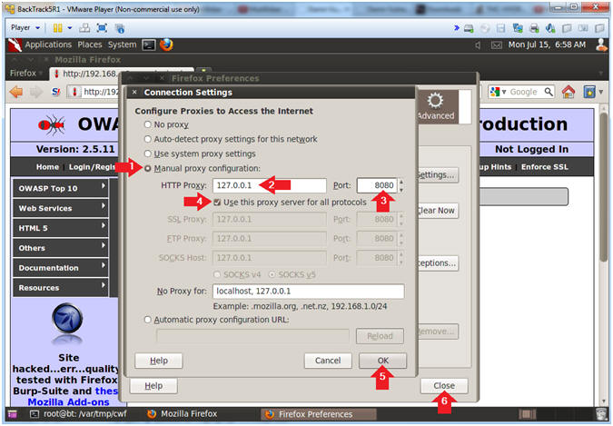The width and height of the screenshot is (613, 426).
Task: Click the No Proxy for field
Action: [309, 292]
